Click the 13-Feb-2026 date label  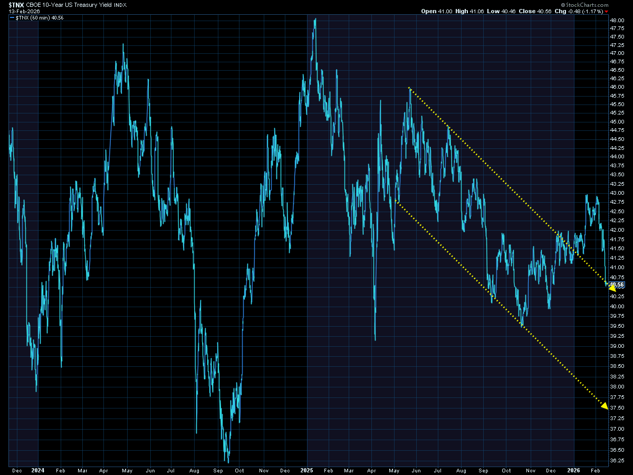(x=24, y=11)
